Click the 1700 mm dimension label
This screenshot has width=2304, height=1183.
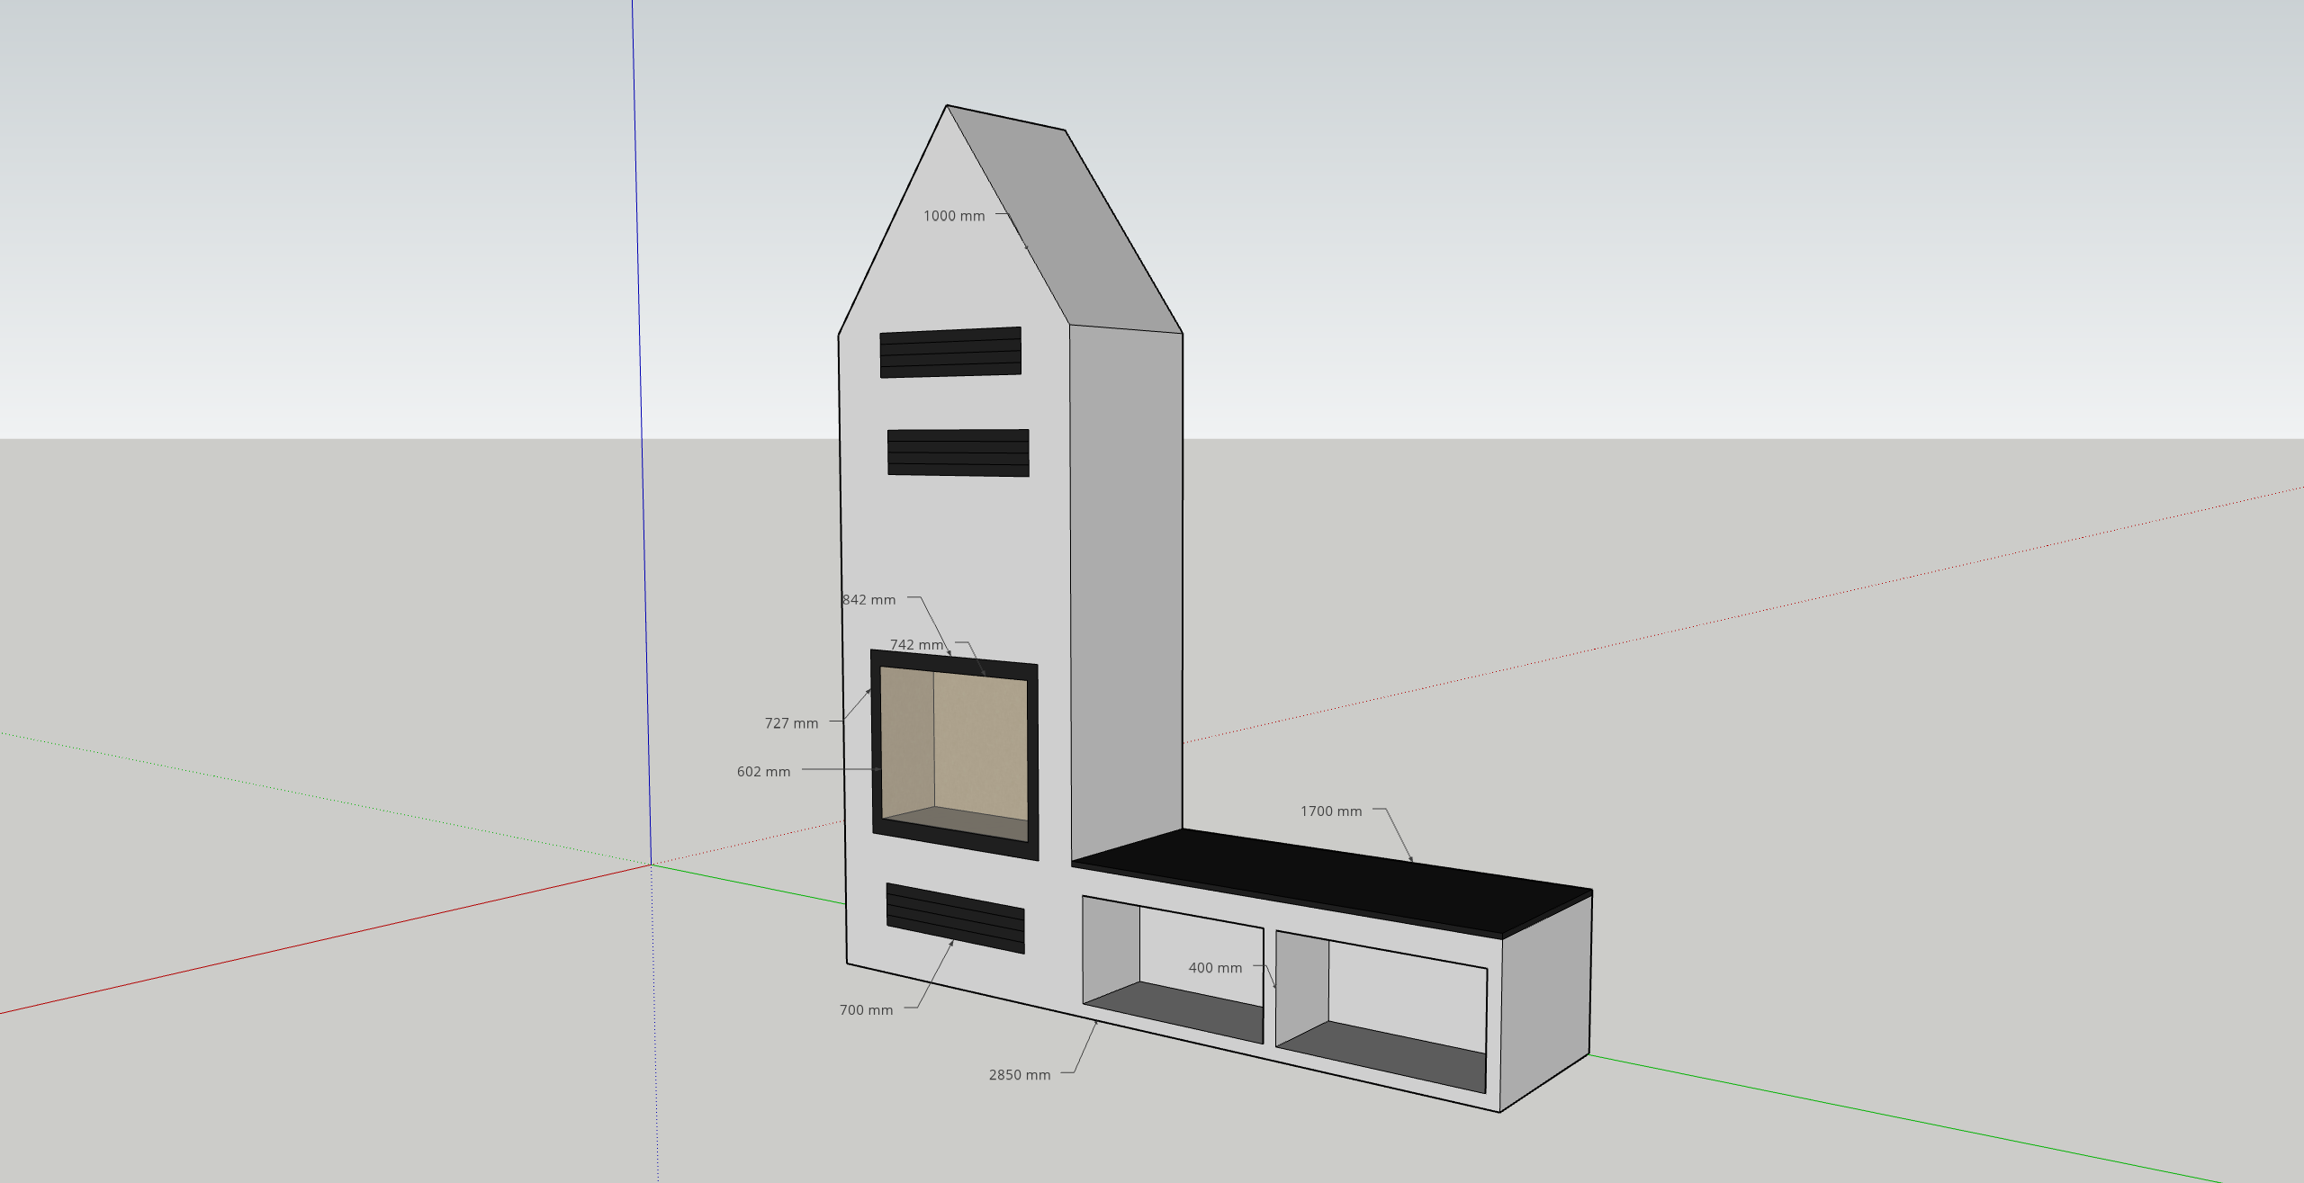pyautogui.click(x=1330, y=811)
